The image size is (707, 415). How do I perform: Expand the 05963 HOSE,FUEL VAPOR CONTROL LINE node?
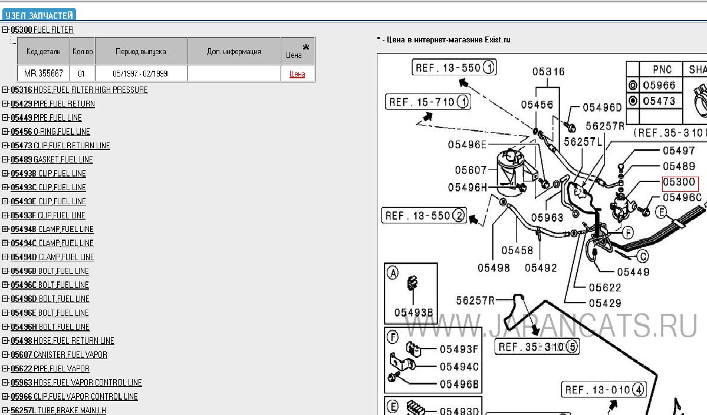[5, 383]
